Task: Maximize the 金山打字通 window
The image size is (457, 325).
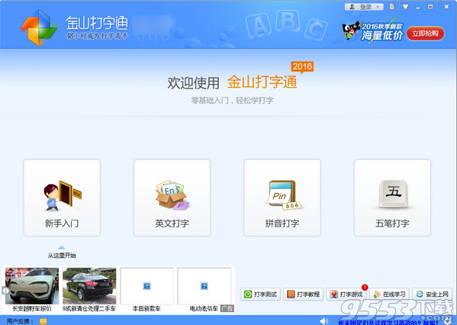Action: click(430, 7)
